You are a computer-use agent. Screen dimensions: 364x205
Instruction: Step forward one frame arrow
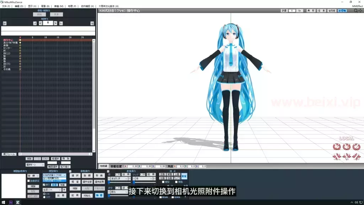point(55,23)
